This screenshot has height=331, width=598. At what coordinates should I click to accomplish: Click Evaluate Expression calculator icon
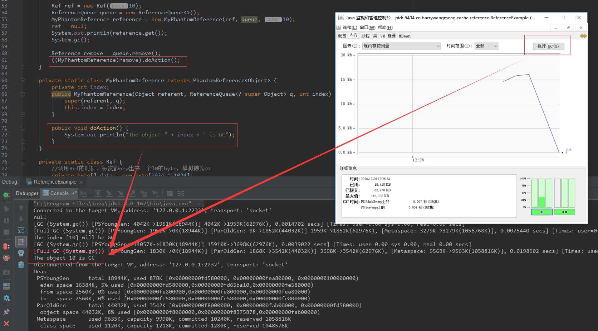tap(170, 194)
